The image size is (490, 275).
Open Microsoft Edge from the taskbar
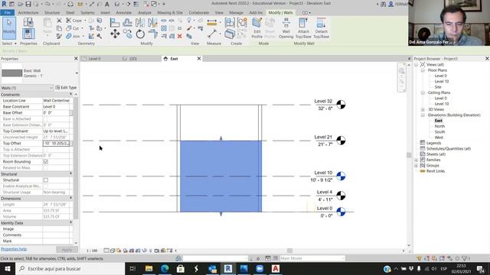165,268
